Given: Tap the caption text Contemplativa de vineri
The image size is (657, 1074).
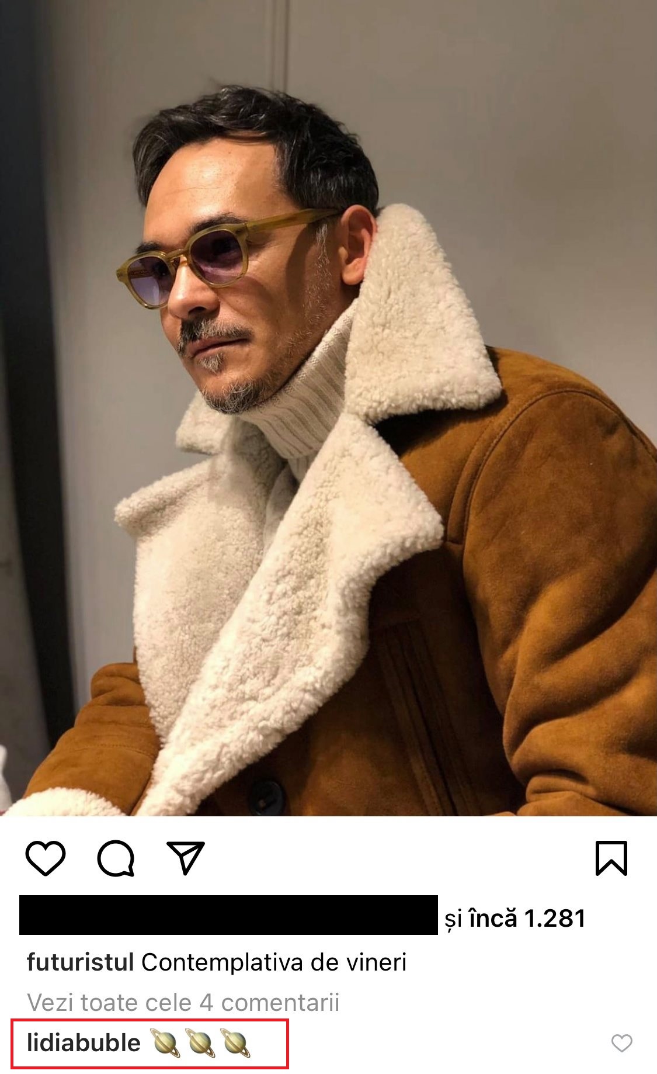Looking at the screenshot, I should click(x=274, y=962).
